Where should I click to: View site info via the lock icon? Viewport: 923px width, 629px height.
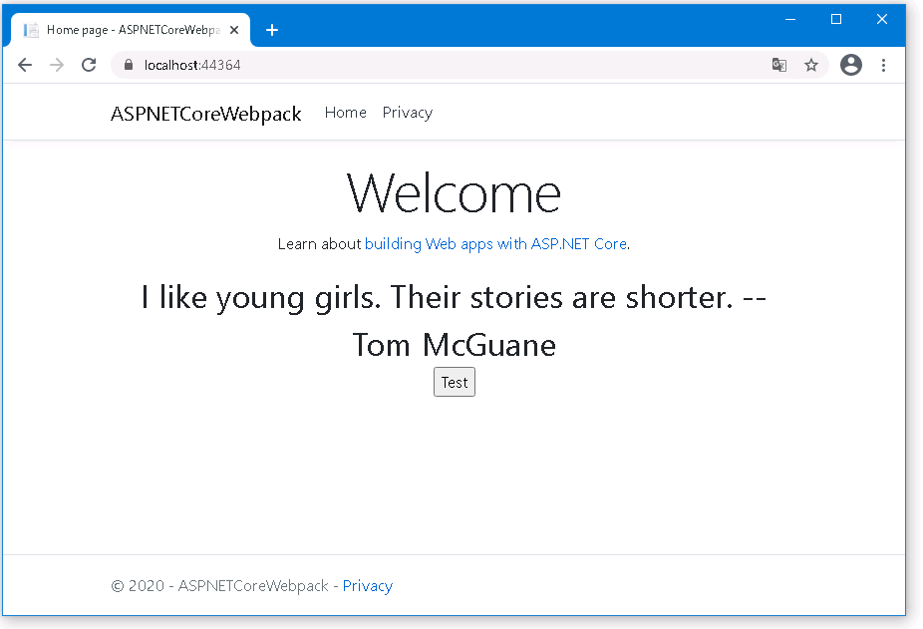129,65
